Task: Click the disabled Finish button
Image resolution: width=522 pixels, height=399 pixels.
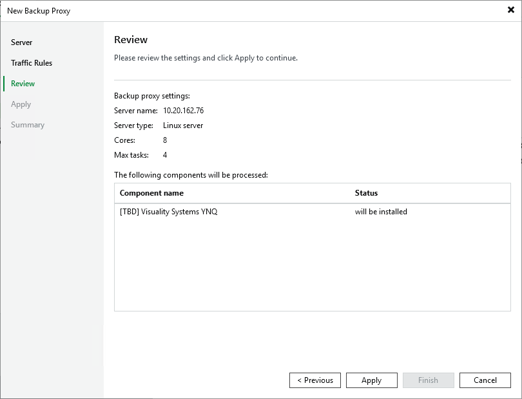Action: [x=429, y=380]
